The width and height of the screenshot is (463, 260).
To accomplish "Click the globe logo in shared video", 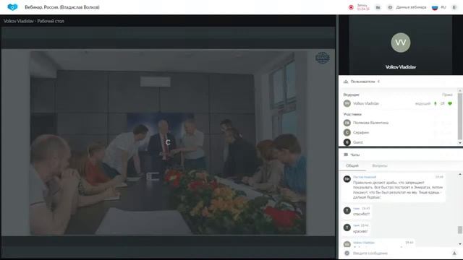I will coord(322,58).
